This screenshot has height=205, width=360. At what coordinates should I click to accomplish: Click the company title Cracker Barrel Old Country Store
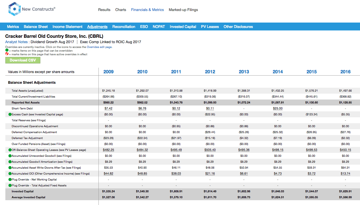54,36
